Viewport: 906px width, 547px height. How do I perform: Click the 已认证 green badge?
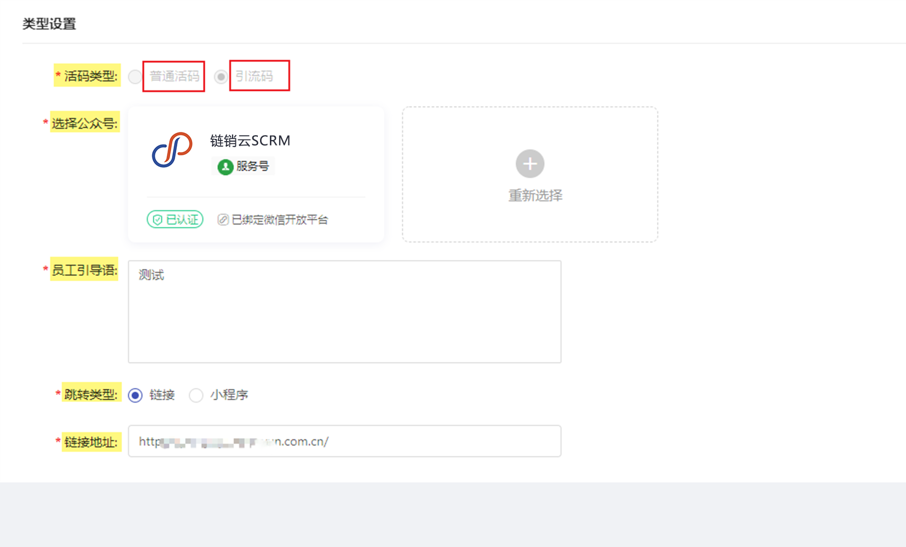point(175,219)
